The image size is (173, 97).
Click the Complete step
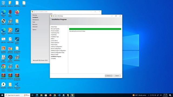[x=53, y=58]
